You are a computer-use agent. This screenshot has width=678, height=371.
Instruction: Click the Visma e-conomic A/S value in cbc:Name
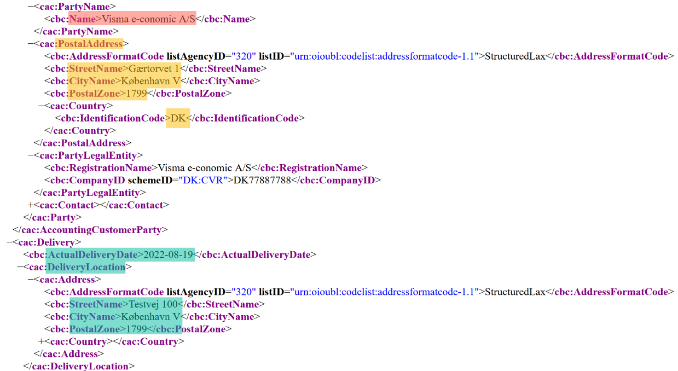[148, 19]
